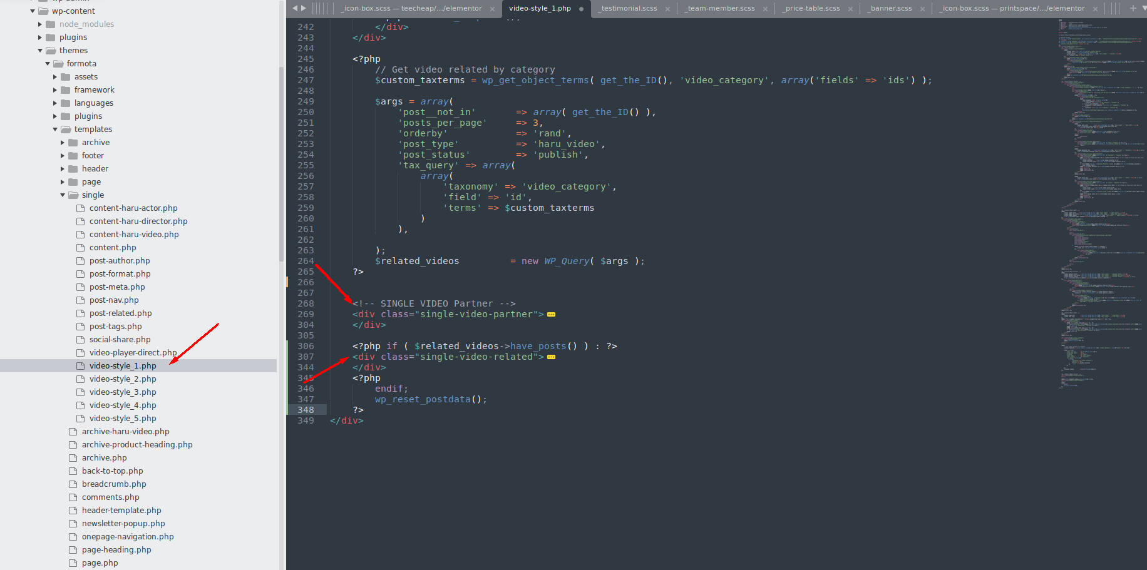The height and width of the screenshot is (570, 1147).
Task: Click the code minimap on right
Action: 1102,203
